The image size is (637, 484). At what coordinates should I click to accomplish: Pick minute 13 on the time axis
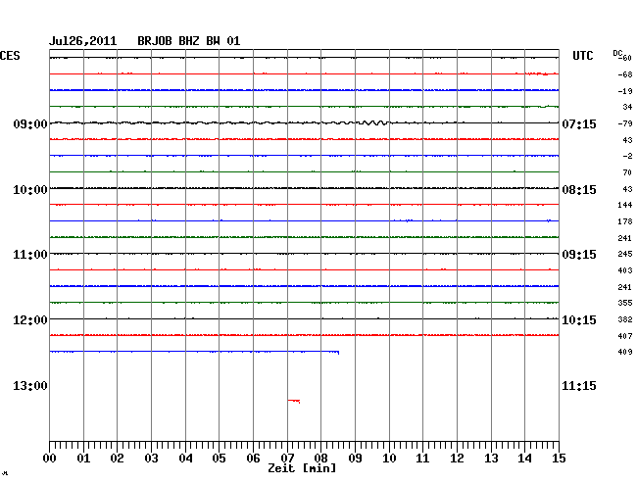point(491,459)
